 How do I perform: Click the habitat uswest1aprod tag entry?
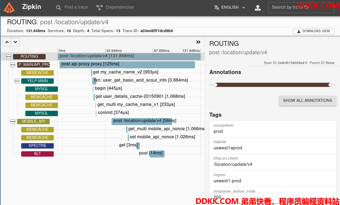click(273, 146)
